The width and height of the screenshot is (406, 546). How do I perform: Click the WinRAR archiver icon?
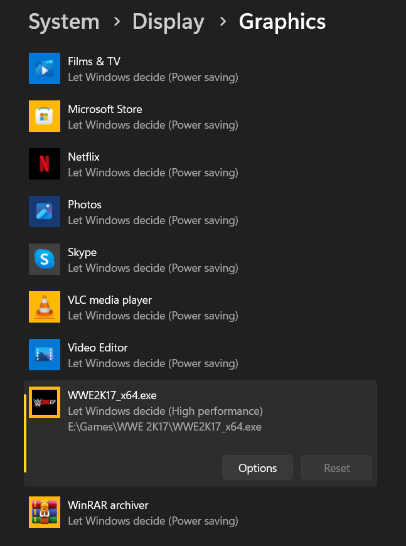click(45, 512)
